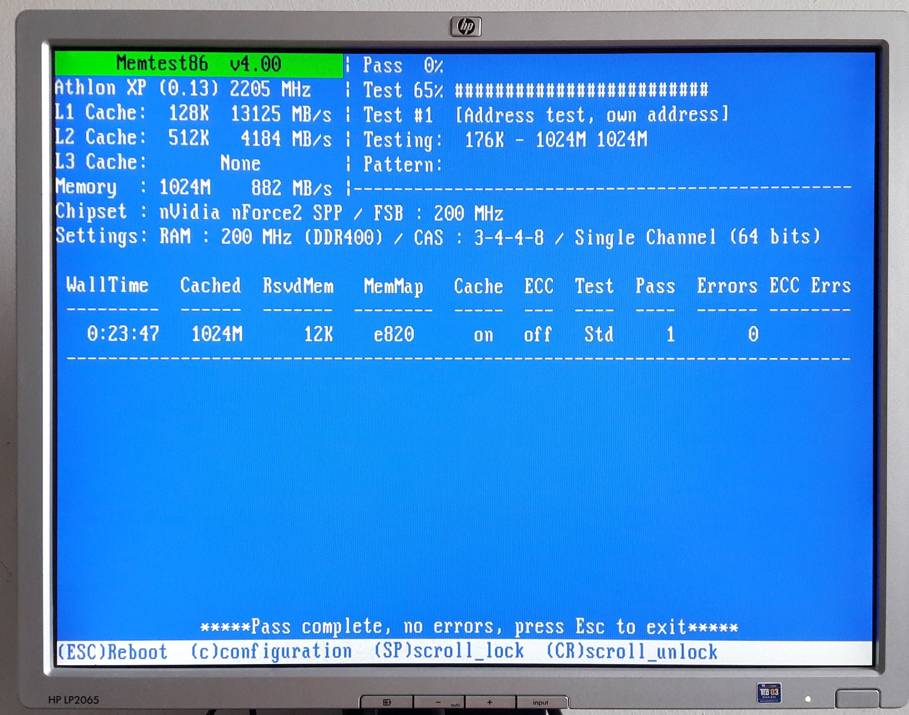Click the 882 MB/s memory speed
909x715 pixels.
tap(291, 188)
